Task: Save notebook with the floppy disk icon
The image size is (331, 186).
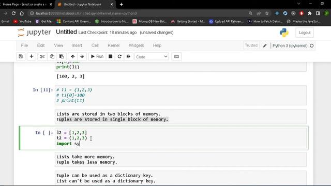Action: tap(21, 56)
